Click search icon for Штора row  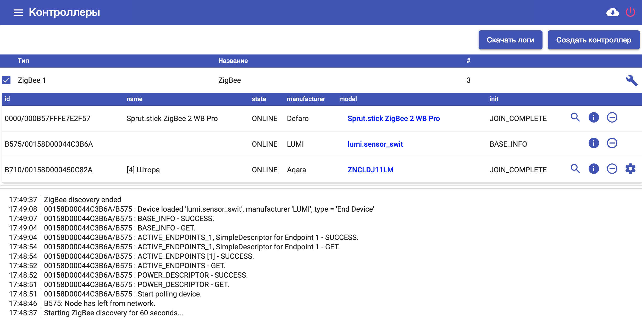tap(575, 169)
